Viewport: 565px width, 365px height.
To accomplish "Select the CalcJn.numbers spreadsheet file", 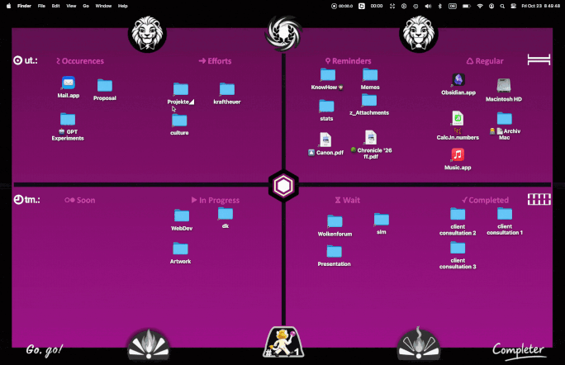I will (458, 118).
